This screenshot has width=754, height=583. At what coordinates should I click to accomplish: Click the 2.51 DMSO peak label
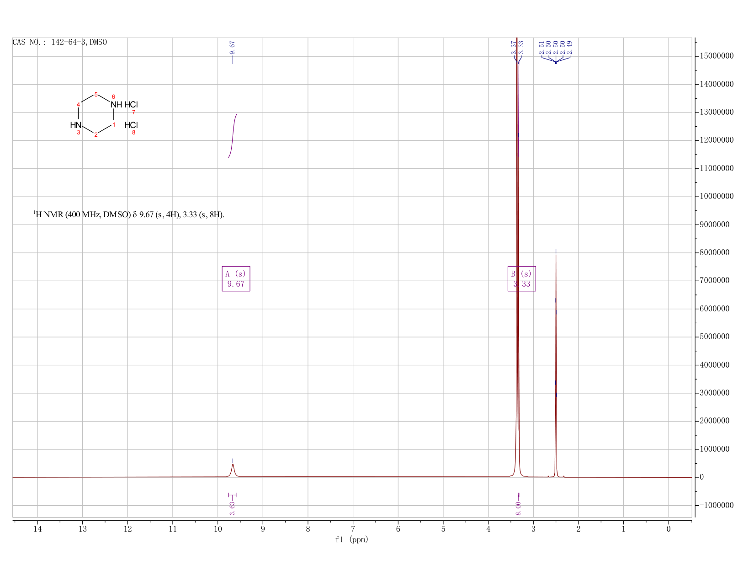tap(542, 48)
